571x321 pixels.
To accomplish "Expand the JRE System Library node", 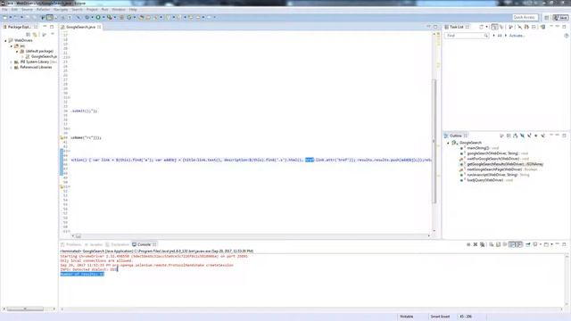I will point(12,62).
